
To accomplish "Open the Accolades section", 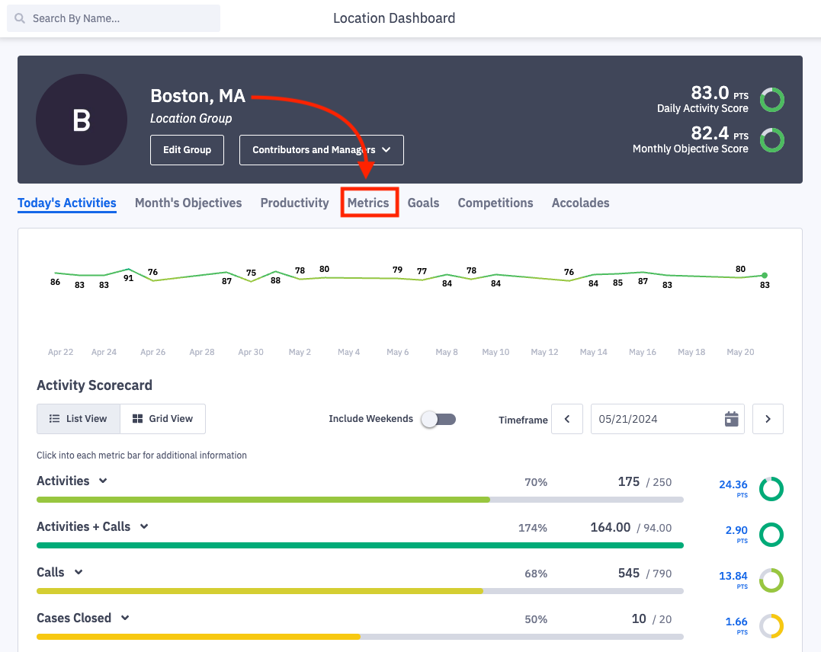I will (580, 203).
